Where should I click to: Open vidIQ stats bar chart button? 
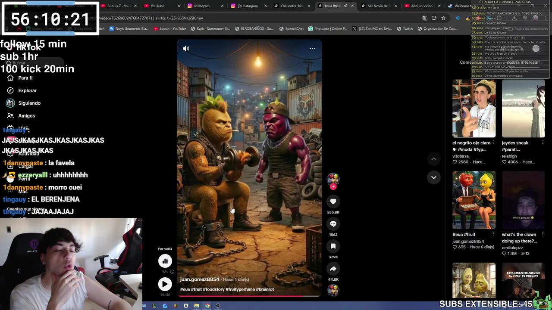point(165,261)
